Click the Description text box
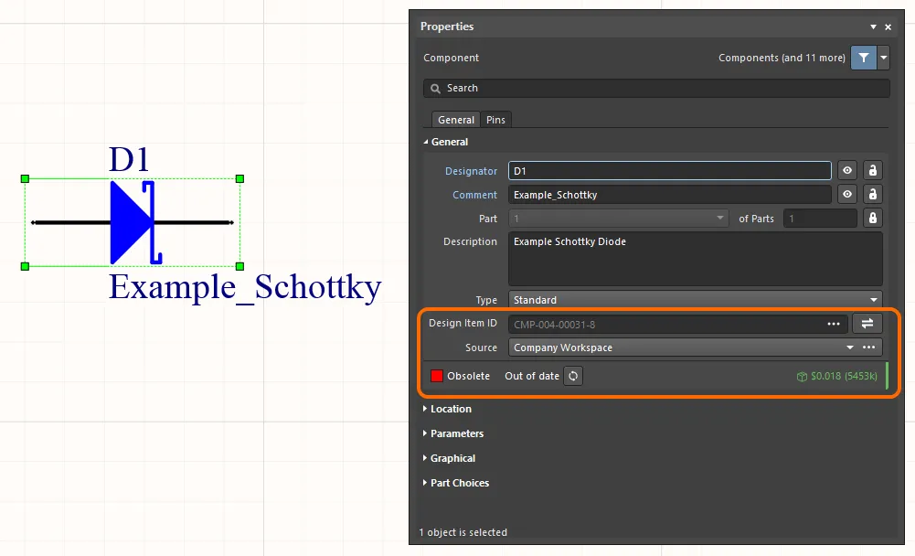This screenshot has height=556, width=915. (x=696, y=259)
